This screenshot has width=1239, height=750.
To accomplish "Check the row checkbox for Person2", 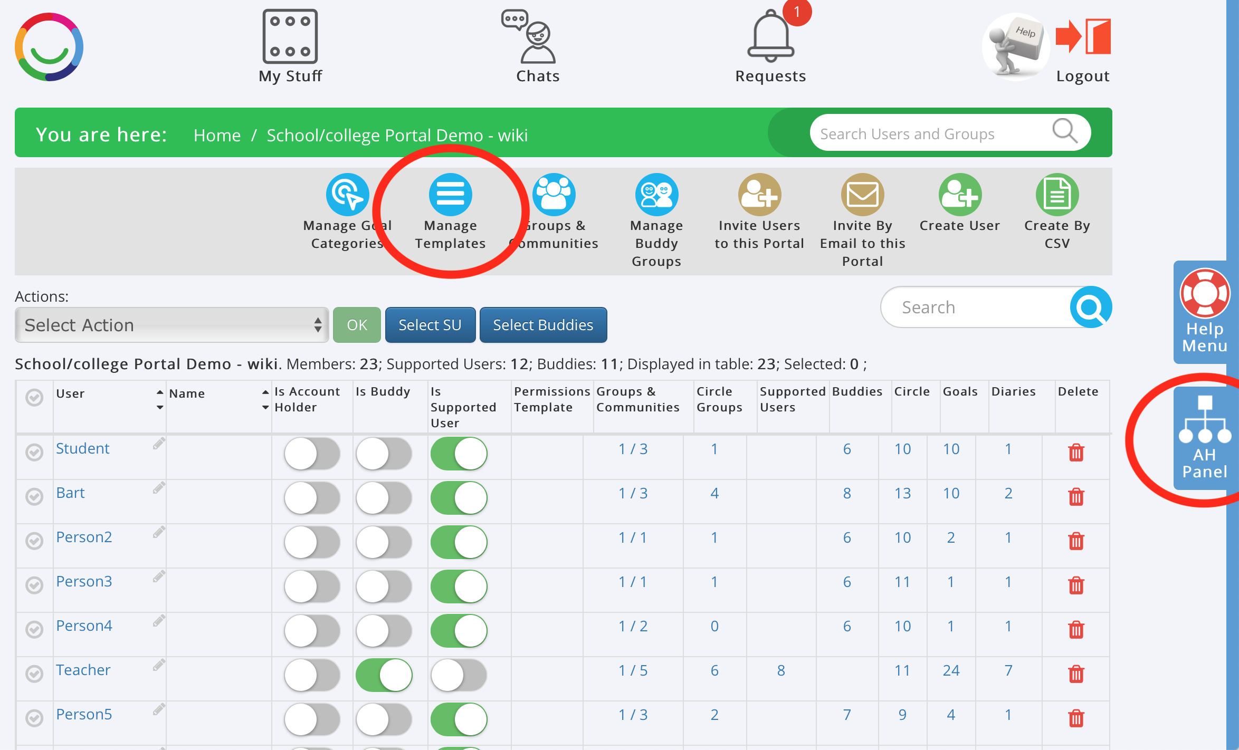I will click(x=34, y=541).
